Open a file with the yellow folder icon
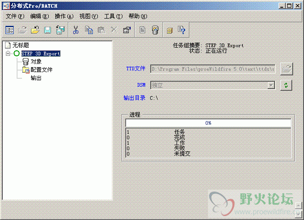 pyautogui.click(x=35, y=30)
